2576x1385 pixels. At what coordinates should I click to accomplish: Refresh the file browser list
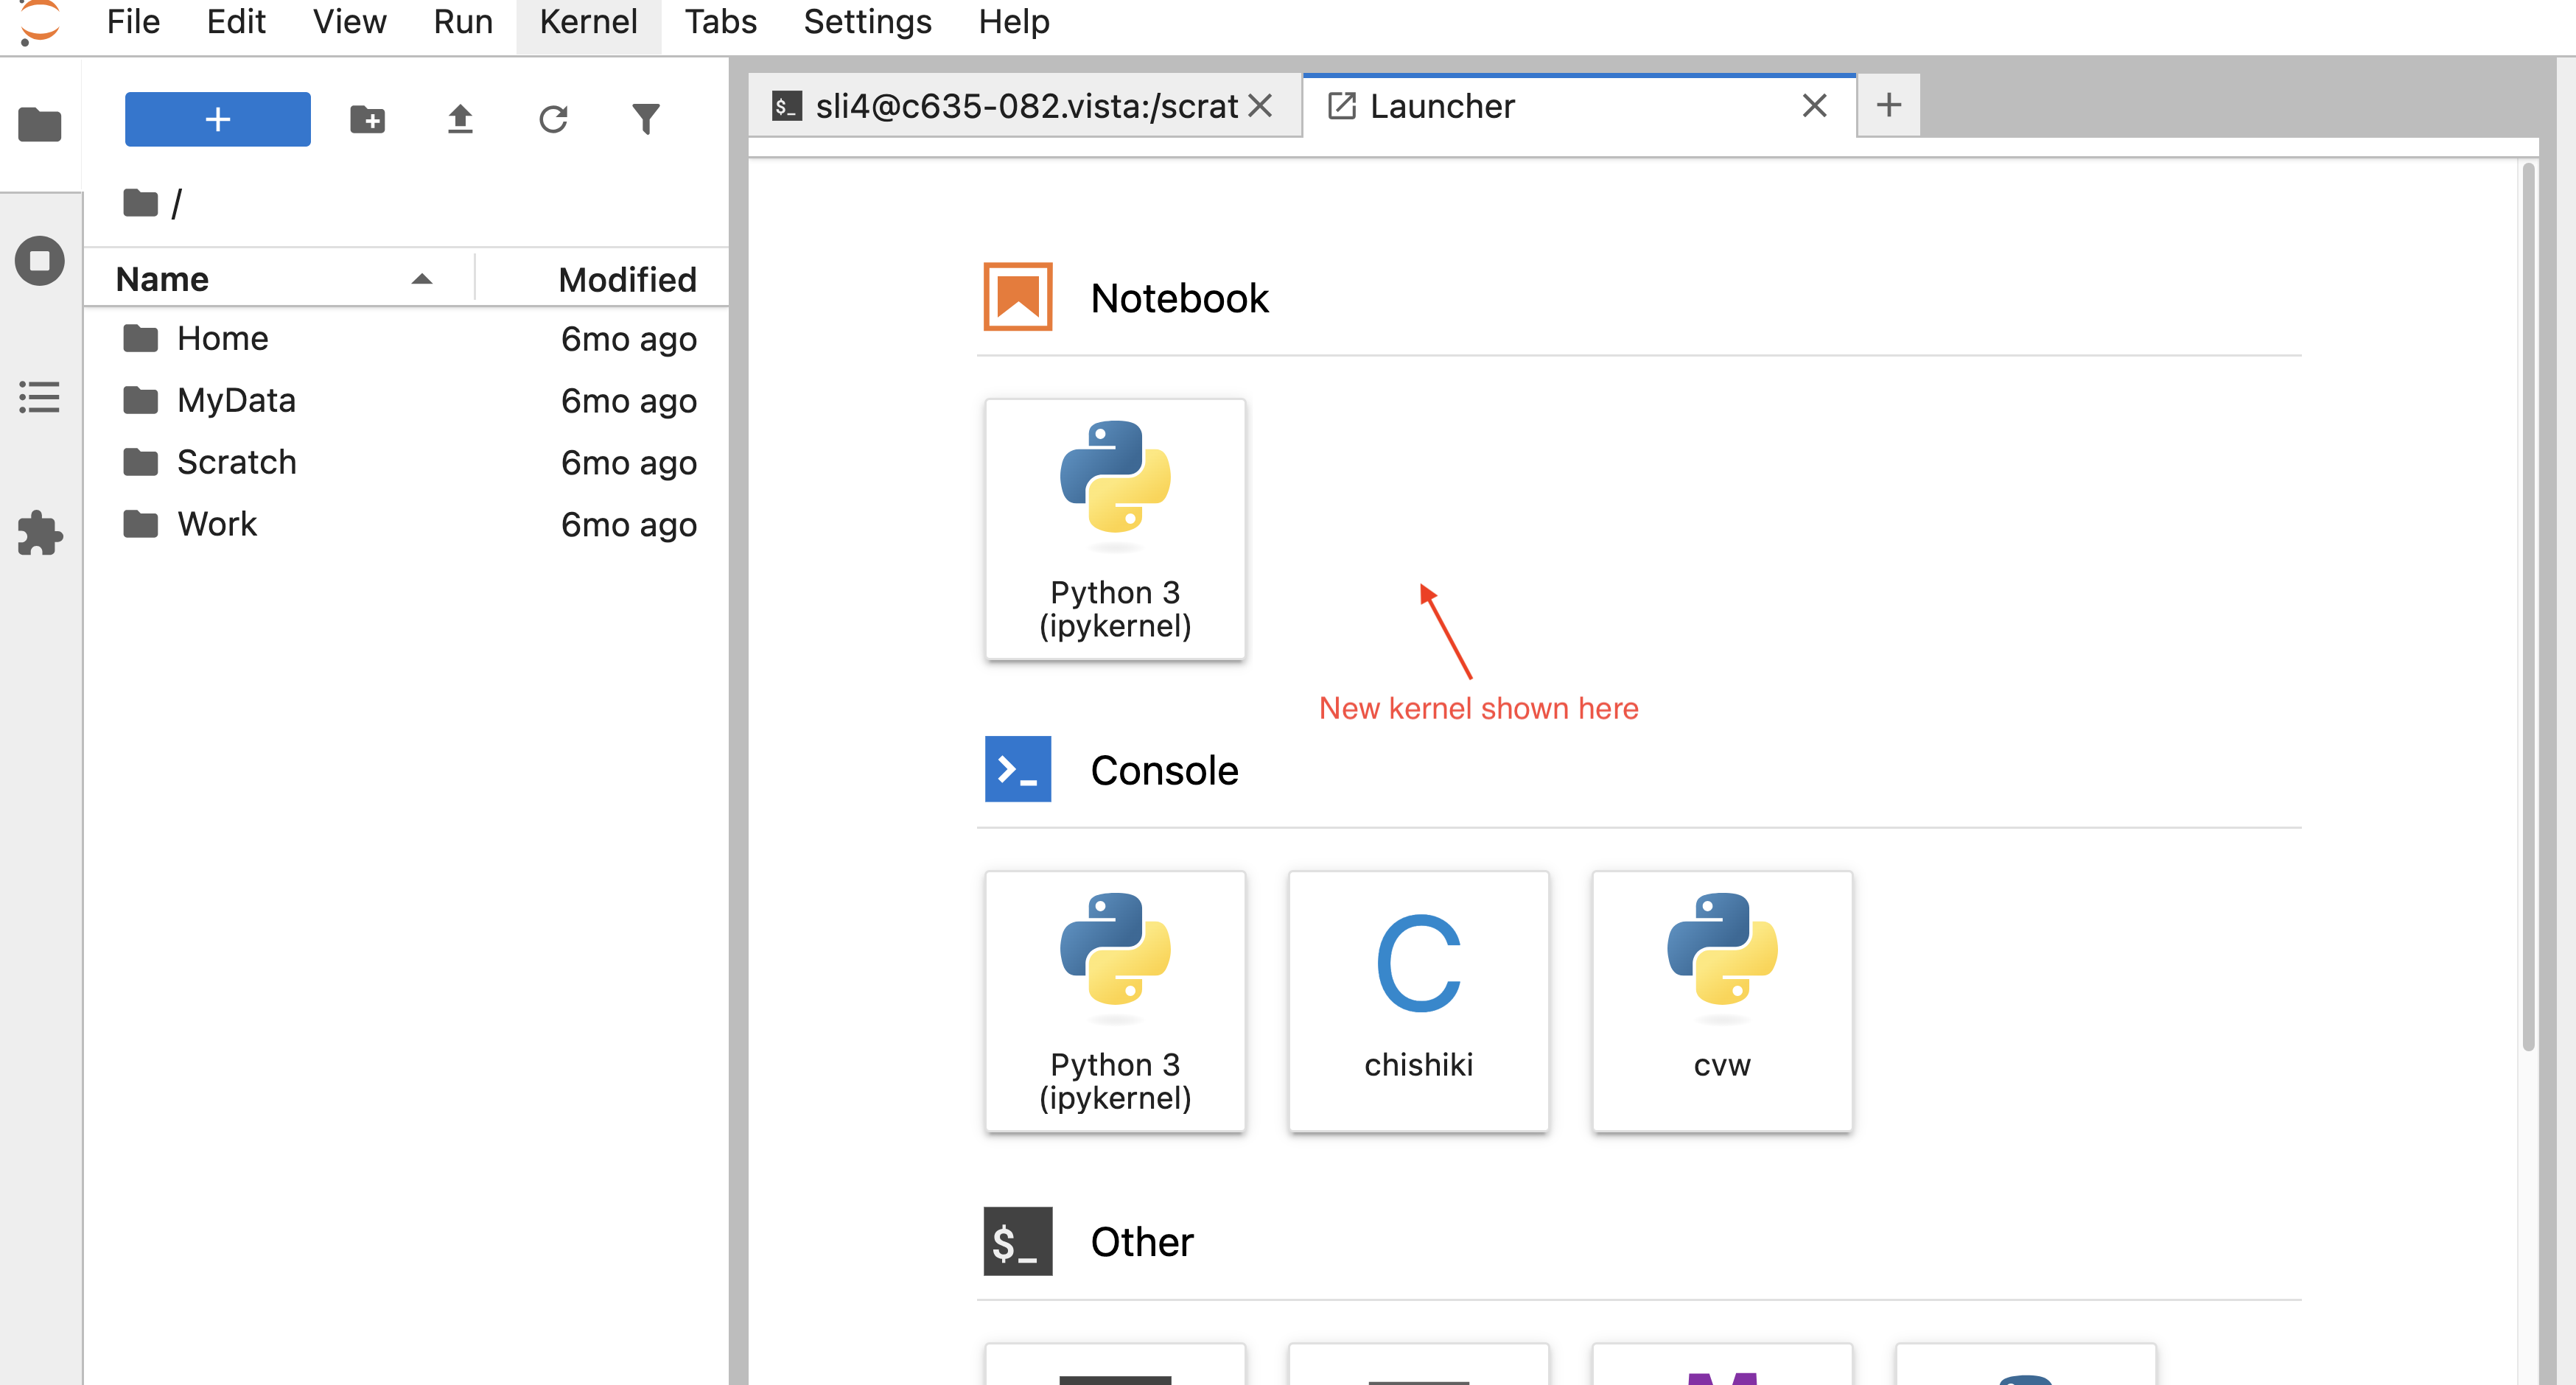(553, 119)
